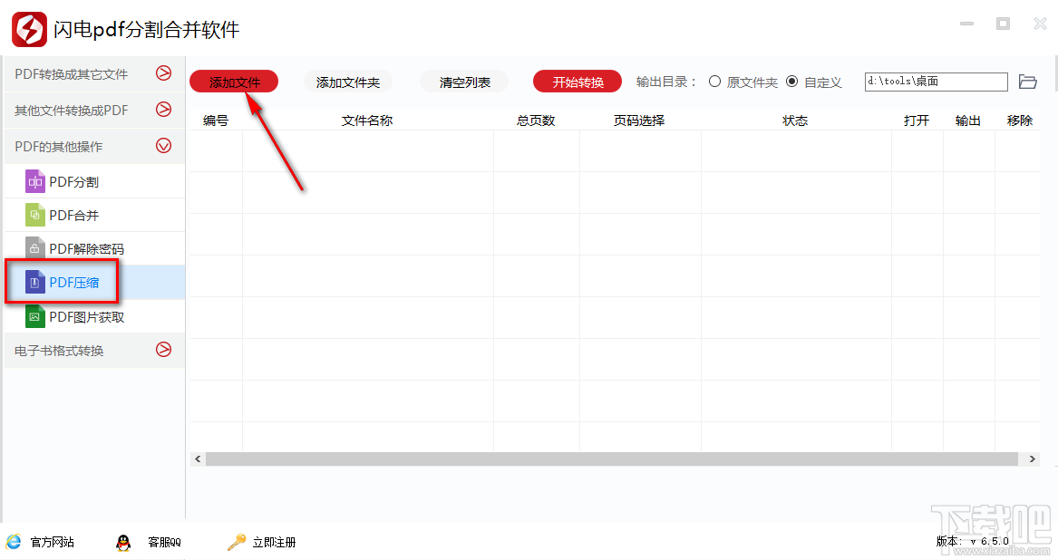Click the PDF图片获取 image icon
Screen dimensions: 1058x560
click(35, 316)
